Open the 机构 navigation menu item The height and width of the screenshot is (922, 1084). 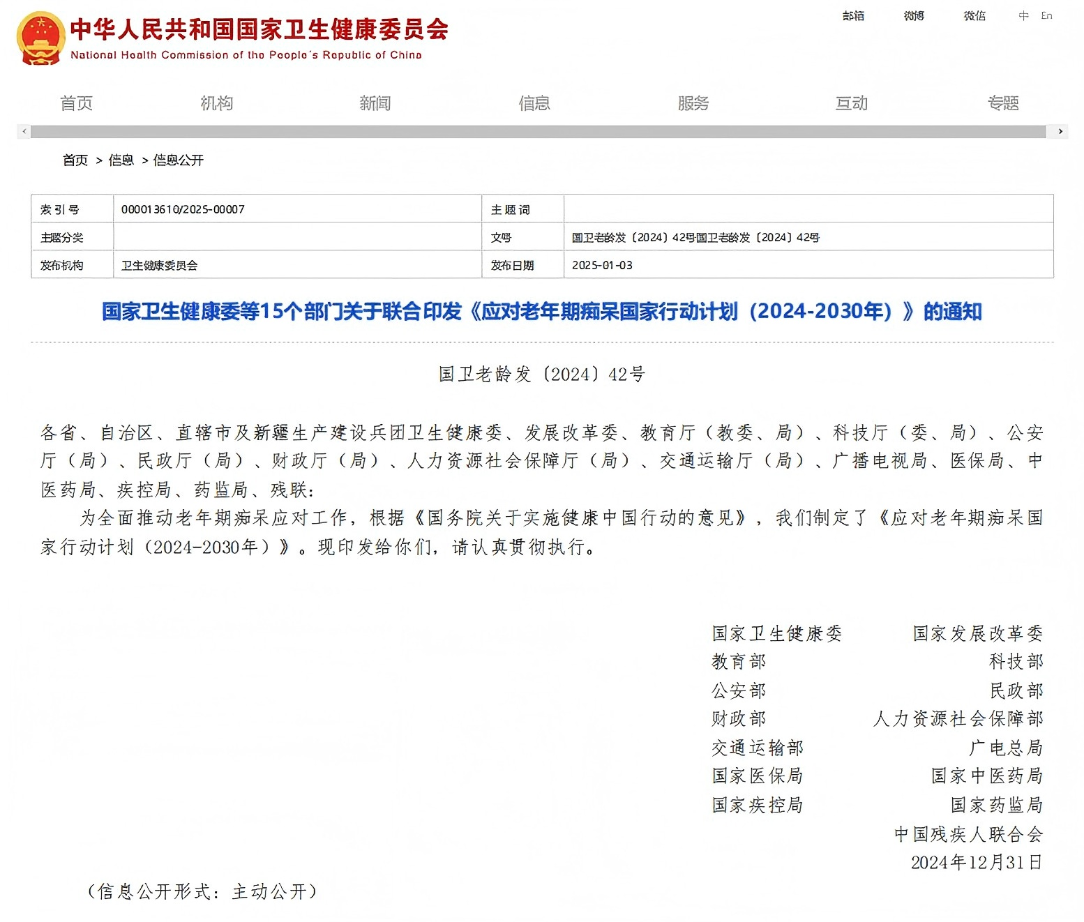pyautogui.click(x=217, y=103)
